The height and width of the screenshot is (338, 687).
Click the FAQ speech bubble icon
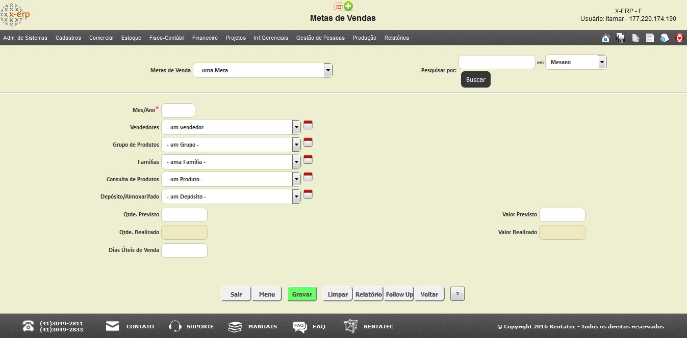pyautogui.click(x=299, y=327)
